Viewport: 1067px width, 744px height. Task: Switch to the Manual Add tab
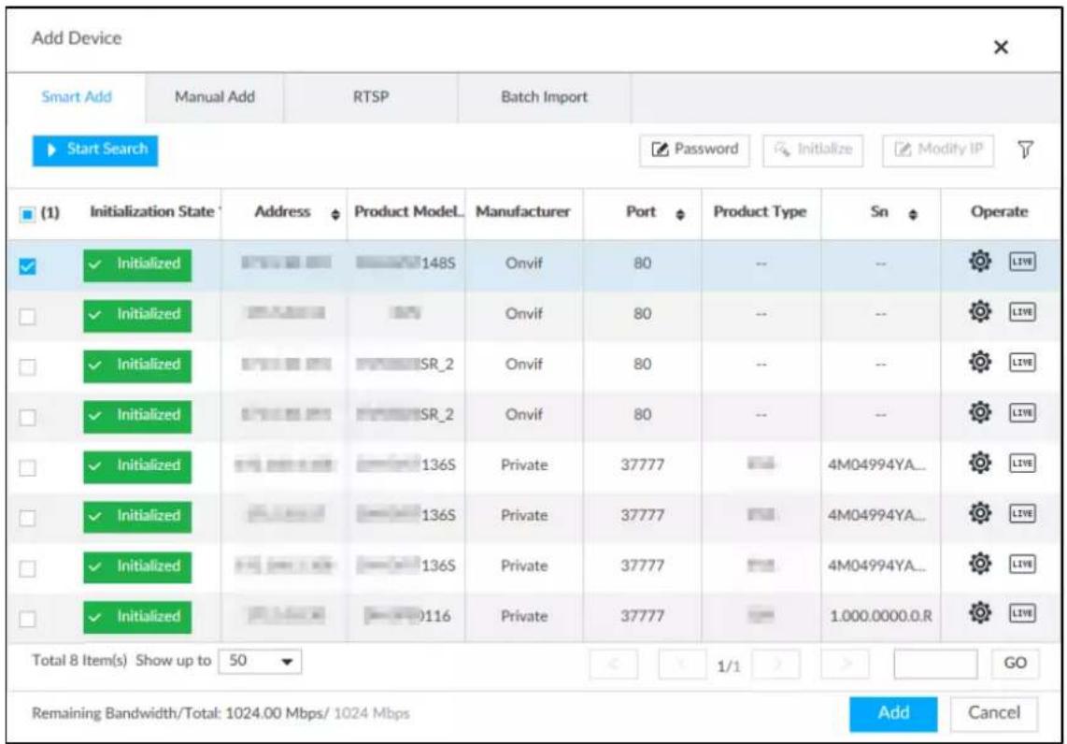[x=214, y=96]
